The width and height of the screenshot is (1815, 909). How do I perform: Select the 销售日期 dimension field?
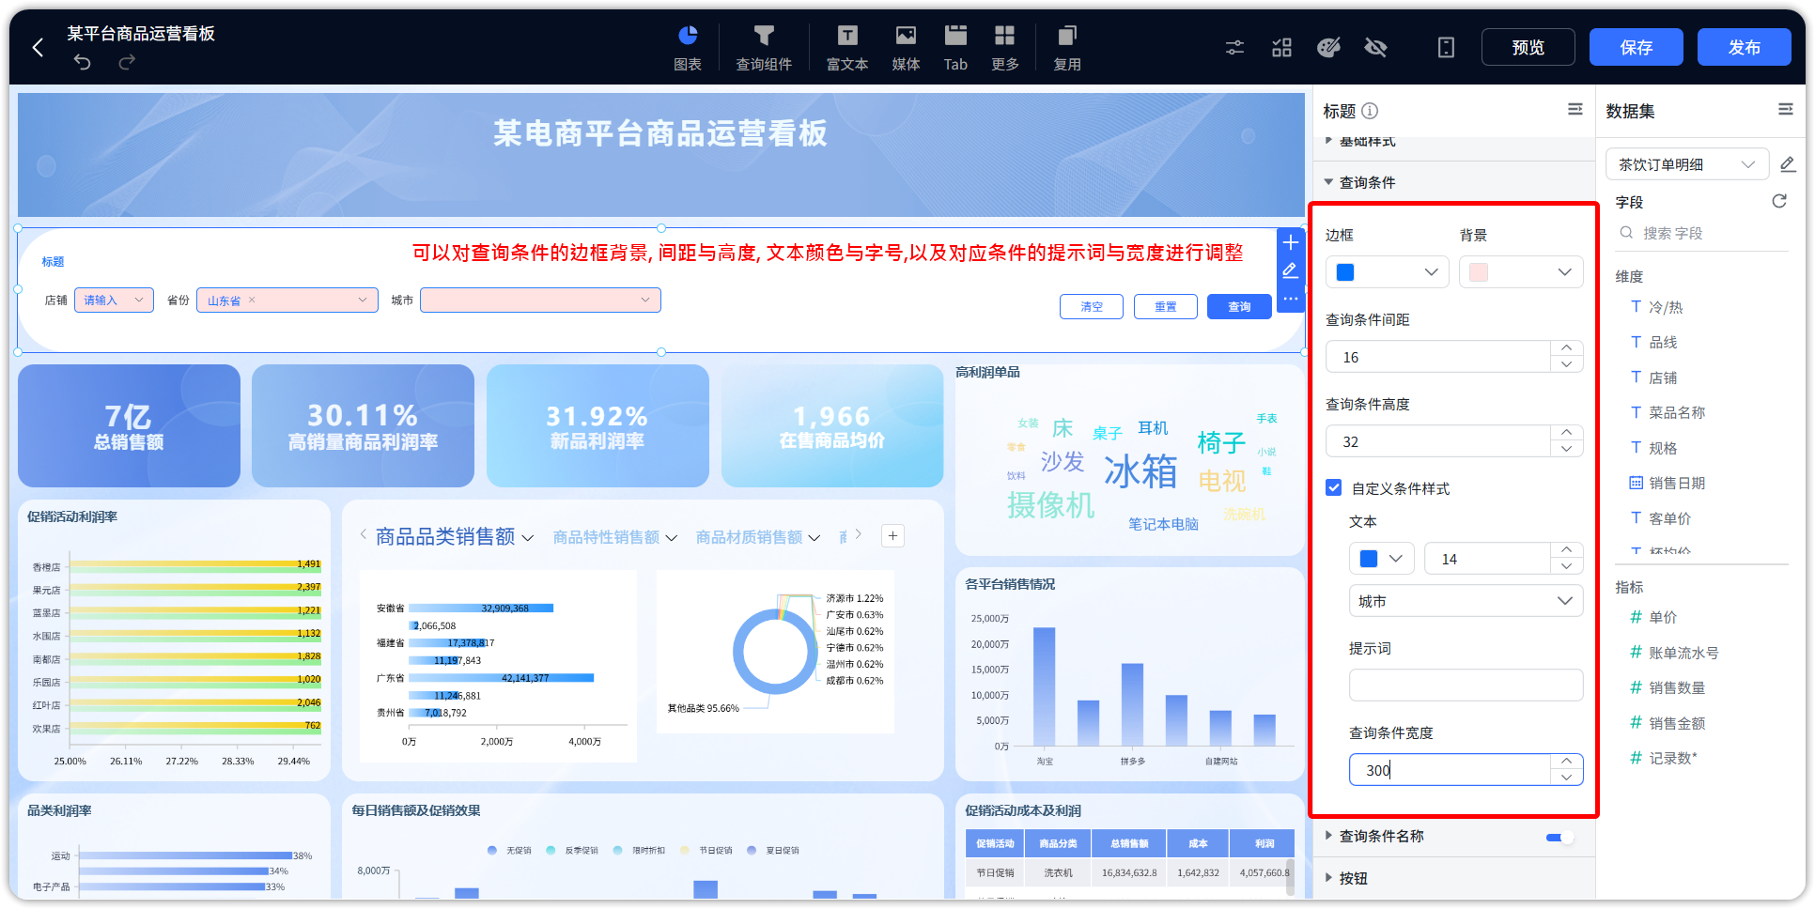[1677, 483]
